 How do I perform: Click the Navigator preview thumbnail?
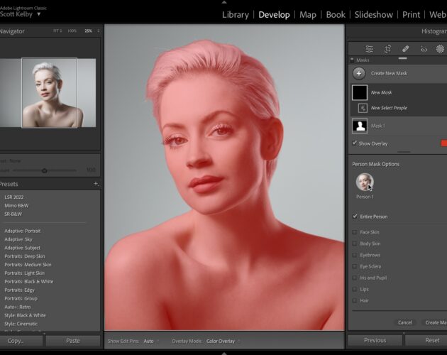coord(48,93)
